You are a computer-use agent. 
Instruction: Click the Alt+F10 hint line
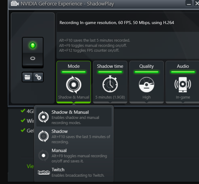94,40
